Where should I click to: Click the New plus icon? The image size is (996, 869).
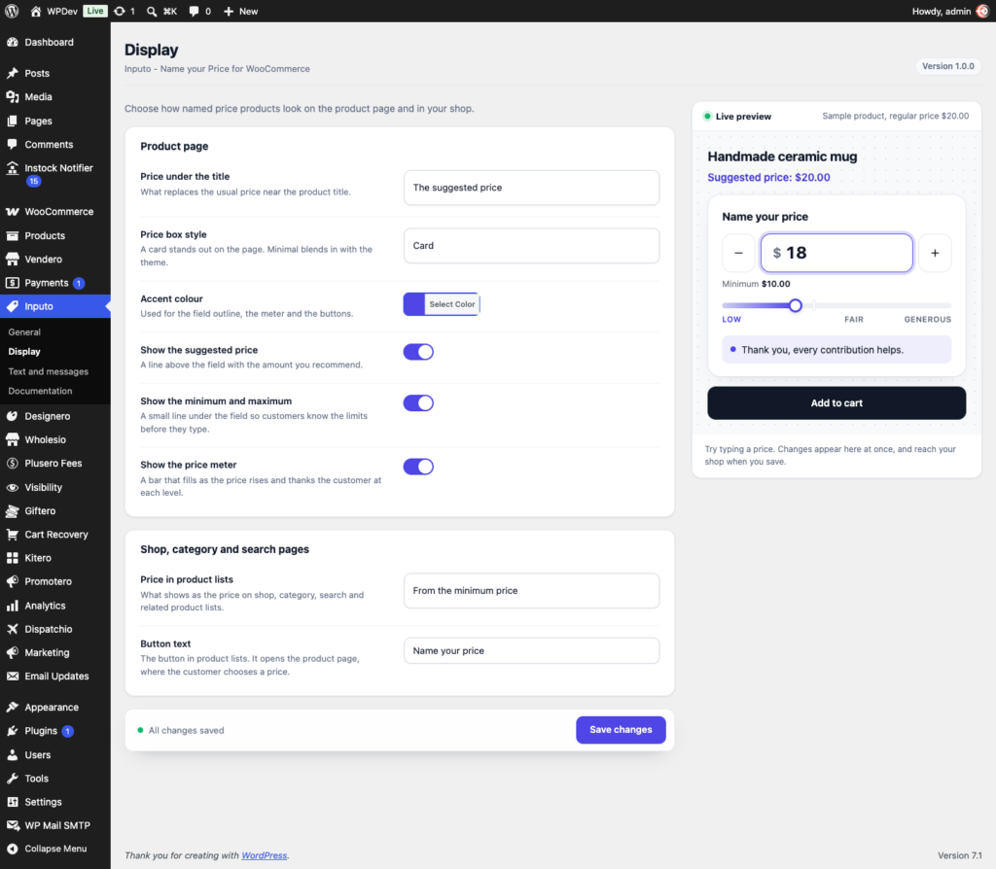point(229,11)
